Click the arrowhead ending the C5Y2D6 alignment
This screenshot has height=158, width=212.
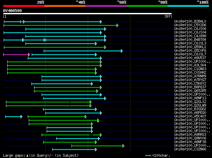point(118,25)
